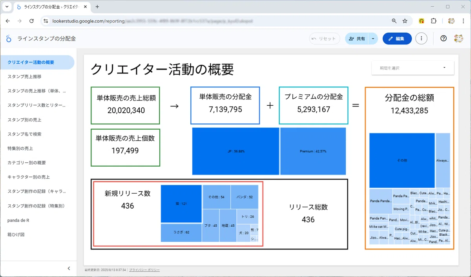Click the リリース総数 scorecard
471x277 pixels.
[308, 214]
